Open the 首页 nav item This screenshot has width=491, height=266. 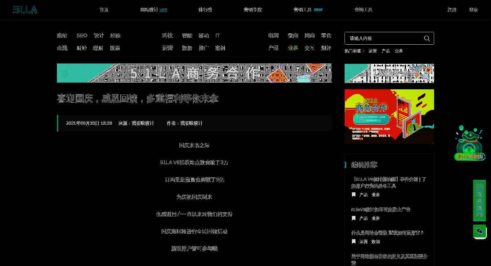click(104, 10)
